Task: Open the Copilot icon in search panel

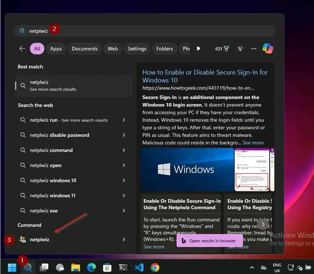Action: 268,48
